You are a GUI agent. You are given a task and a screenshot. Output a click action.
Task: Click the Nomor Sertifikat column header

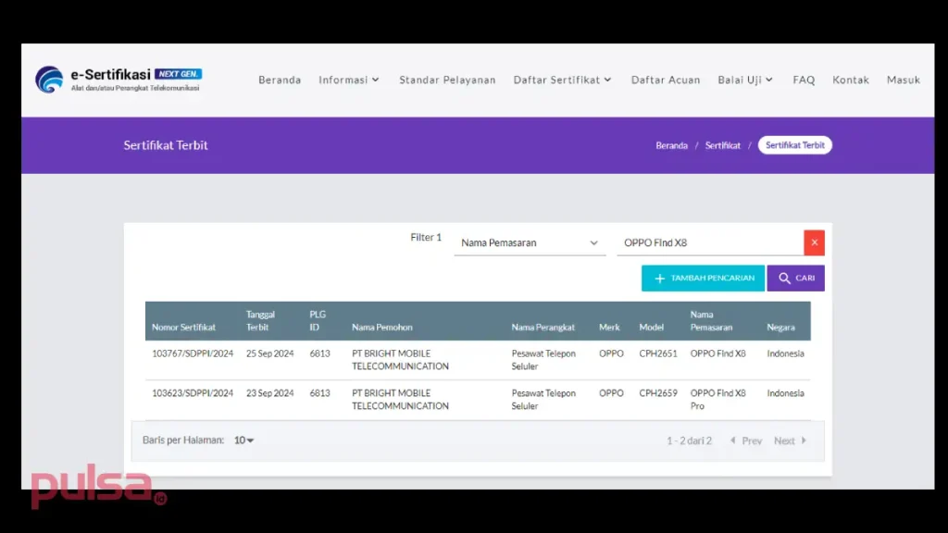184,327
